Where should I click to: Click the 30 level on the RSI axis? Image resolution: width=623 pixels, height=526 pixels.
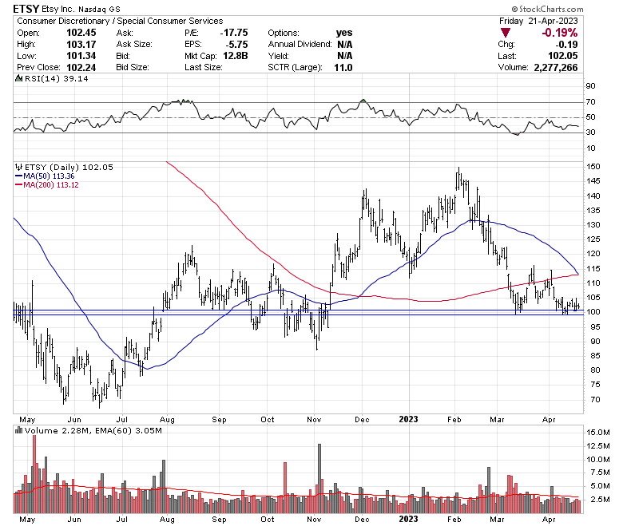pos(591,132)
